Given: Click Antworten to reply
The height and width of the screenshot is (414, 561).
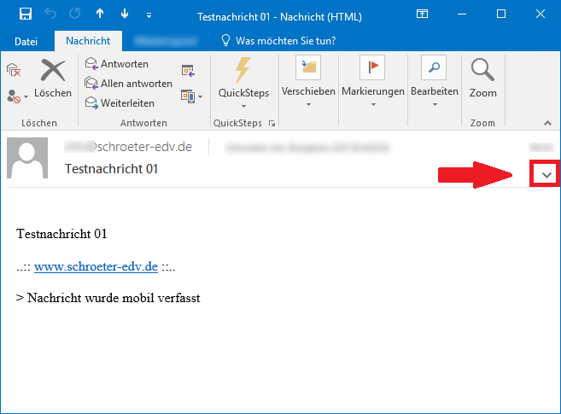Looking at the screenshot, I should (117, 64).
